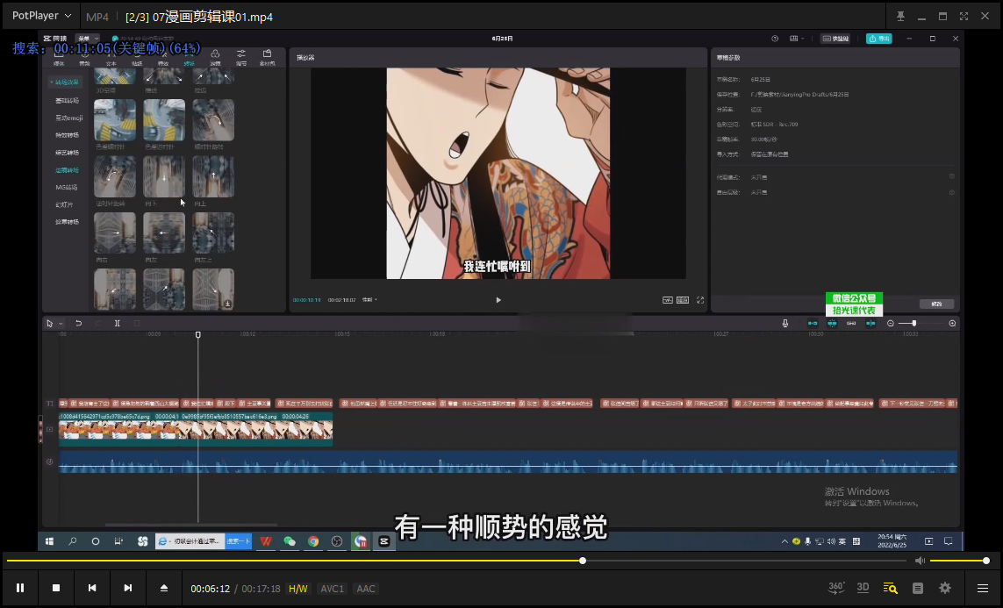The height and width of the screenshot is (608, 1003).
Task: Skip to next file in PotPlayer
Action: point(128,588)
